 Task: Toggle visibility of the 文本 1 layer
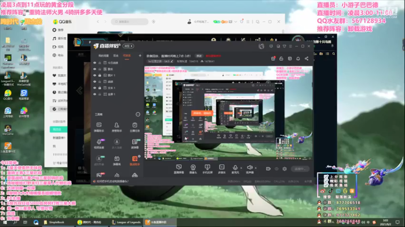click(95, 88)
